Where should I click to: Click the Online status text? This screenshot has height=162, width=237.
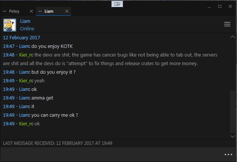click(27, 28)
